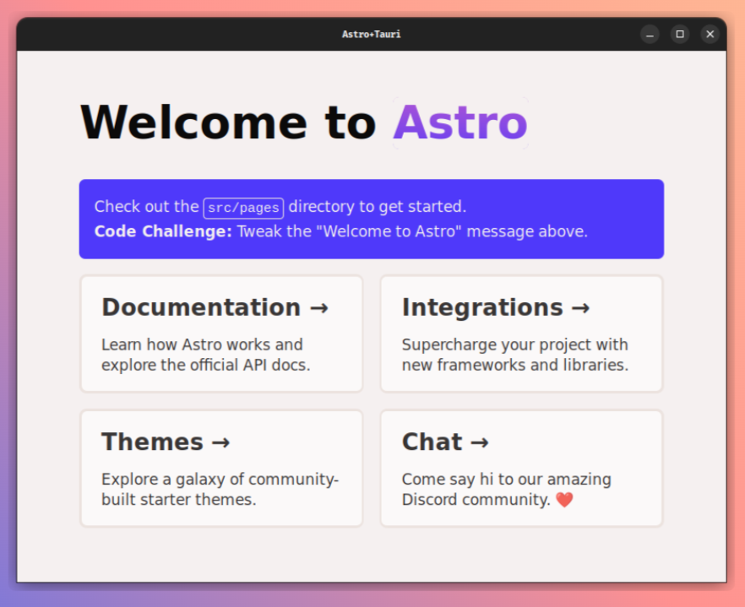
Task: Open the Chat card link
Action: 522,469
